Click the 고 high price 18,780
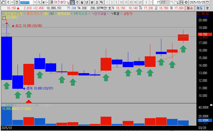 pyautogui.click(x=164, y=8)
